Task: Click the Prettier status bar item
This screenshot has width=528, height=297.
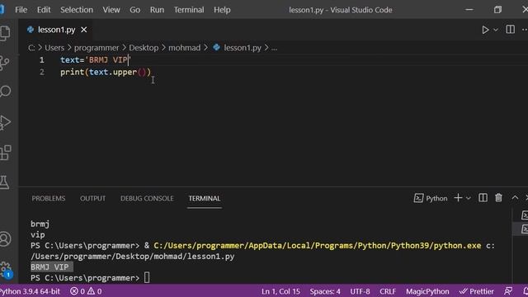Action: coord(477,291)
